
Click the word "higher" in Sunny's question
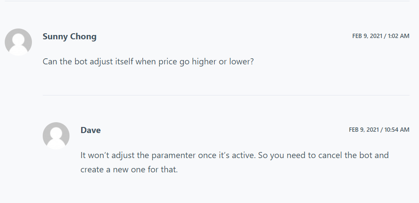(x=202, y=62)
